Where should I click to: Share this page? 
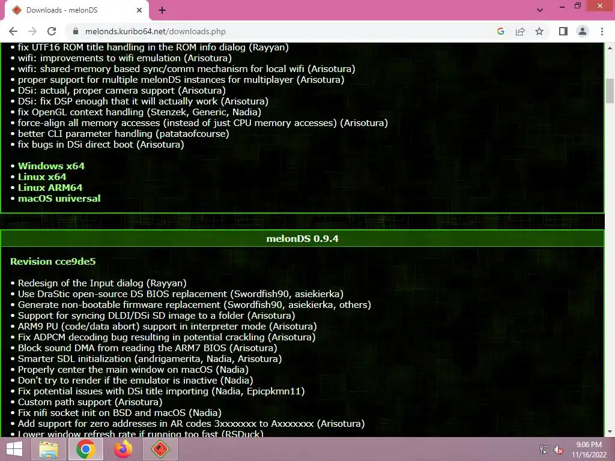click(x=520, y=31)
